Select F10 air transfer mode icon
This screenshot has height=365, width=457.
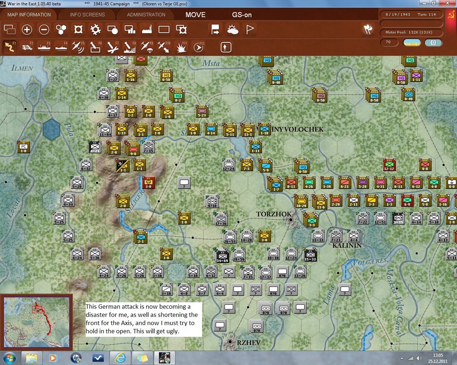pyautogui.click(x=164, y=47)
